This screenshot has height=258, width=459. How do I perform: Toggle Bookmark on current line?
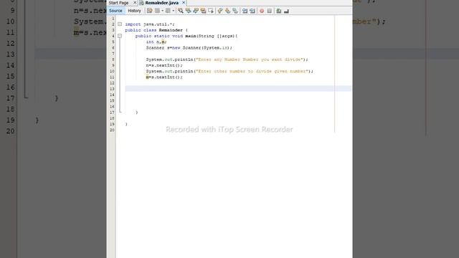pos(235,11)
